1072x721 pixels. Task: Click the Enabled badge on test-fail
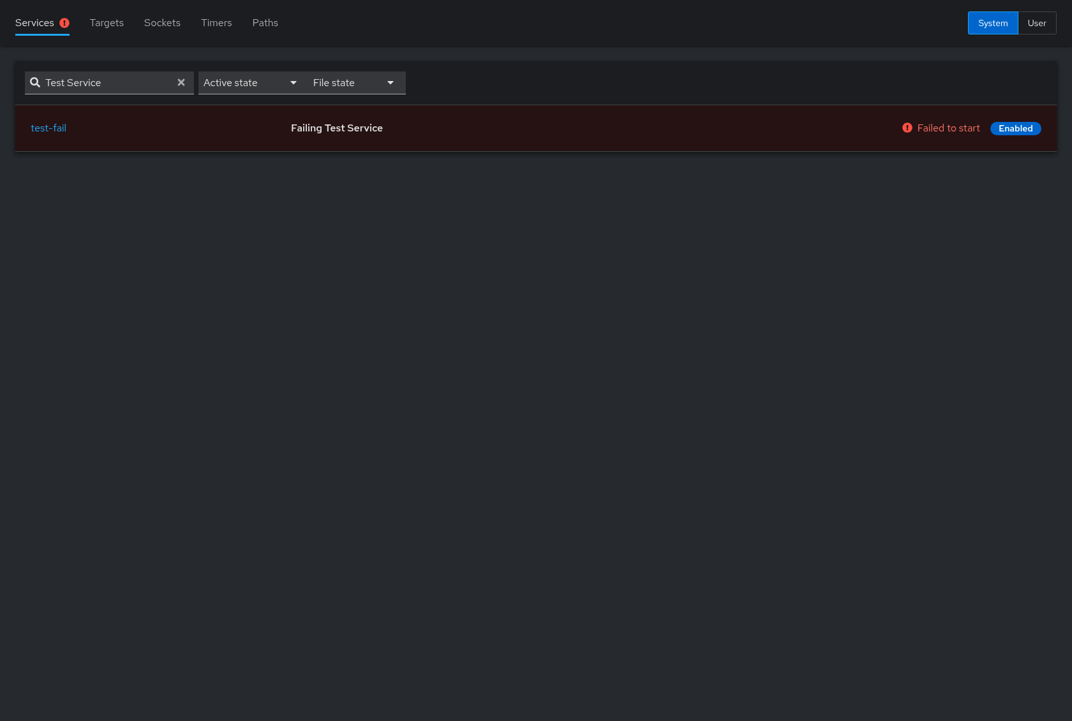pos(1015,128)
